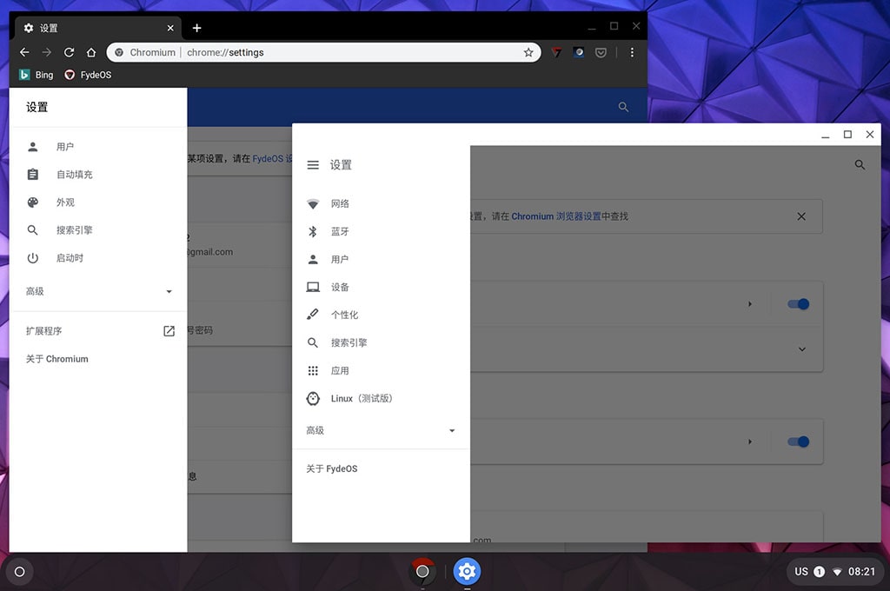Click the 自动填充 clipboard icon

33,175
